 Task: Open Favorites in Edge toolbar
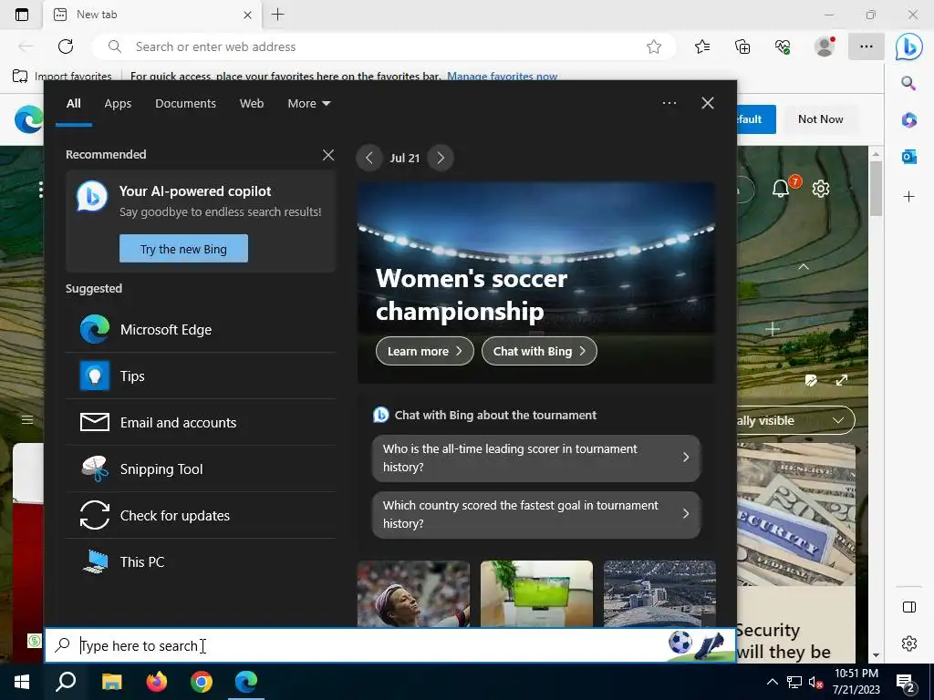703,47
